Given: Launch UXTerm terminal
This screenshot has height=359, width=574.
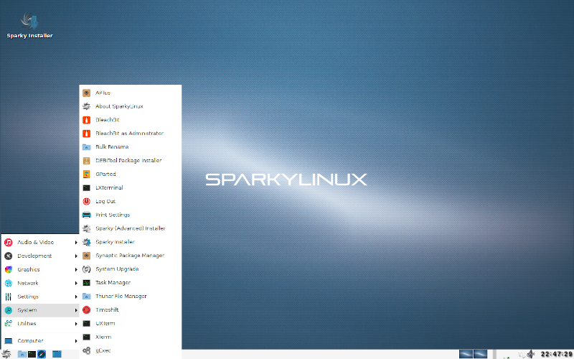Looking at the screenshot, I should click(x=131, y=323).
